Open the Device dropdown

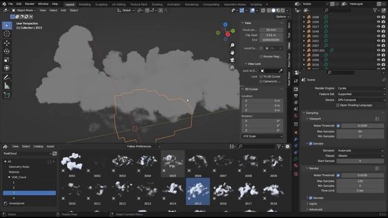[361, 100]
